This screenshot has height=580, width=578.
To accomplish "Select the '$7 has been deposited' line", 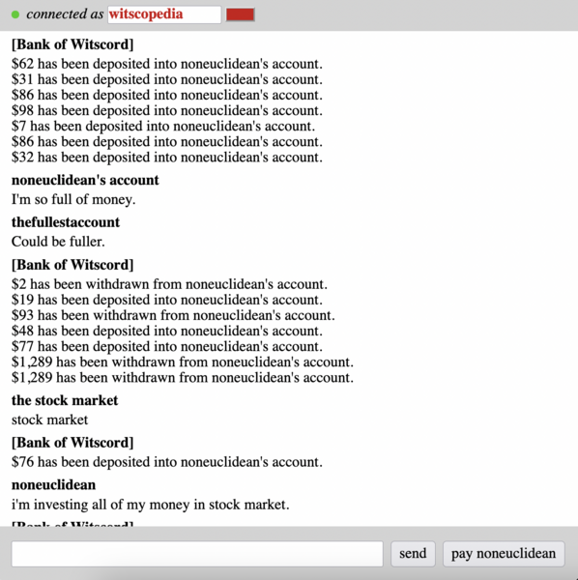I will click(163, 126).
